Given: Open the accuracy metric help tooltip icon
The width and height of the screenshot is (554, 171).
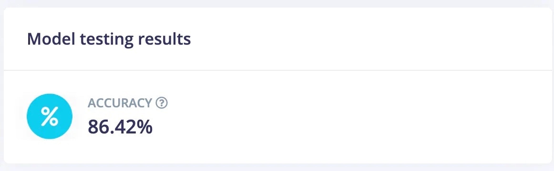Looking at the screenshot, I should 162,103.
